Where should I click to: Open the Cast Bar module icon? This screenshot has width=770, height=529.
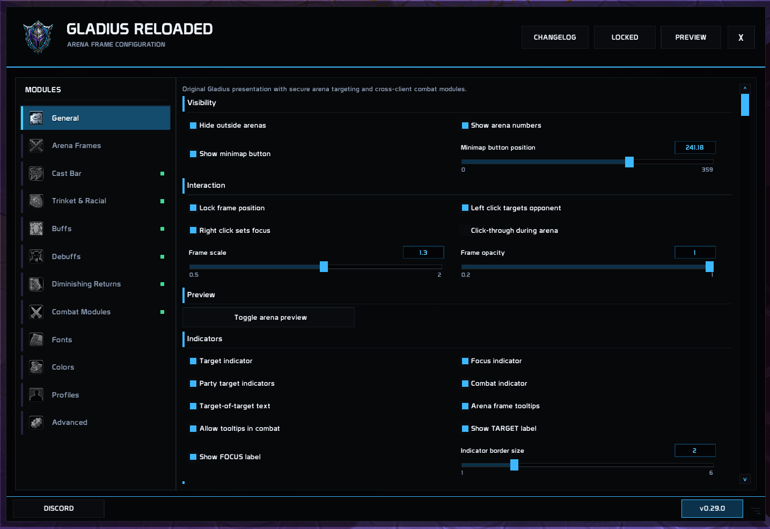(36, 173)
